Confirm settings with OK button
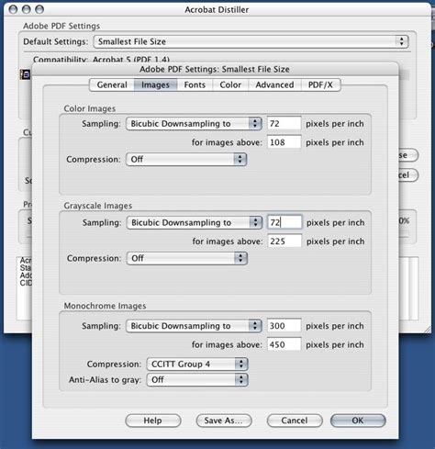The width and height of the screenshot is (435, 449). click(358, 421)
